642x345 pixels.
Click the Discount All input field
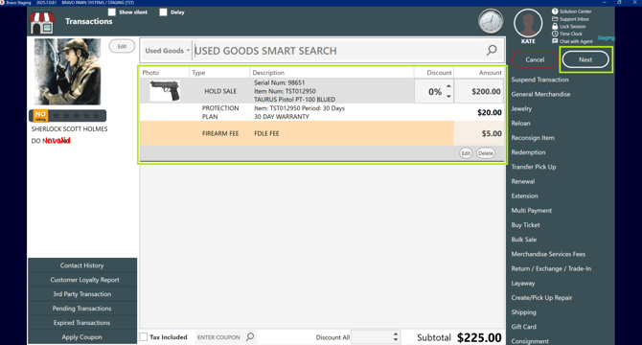pos(372,337)
